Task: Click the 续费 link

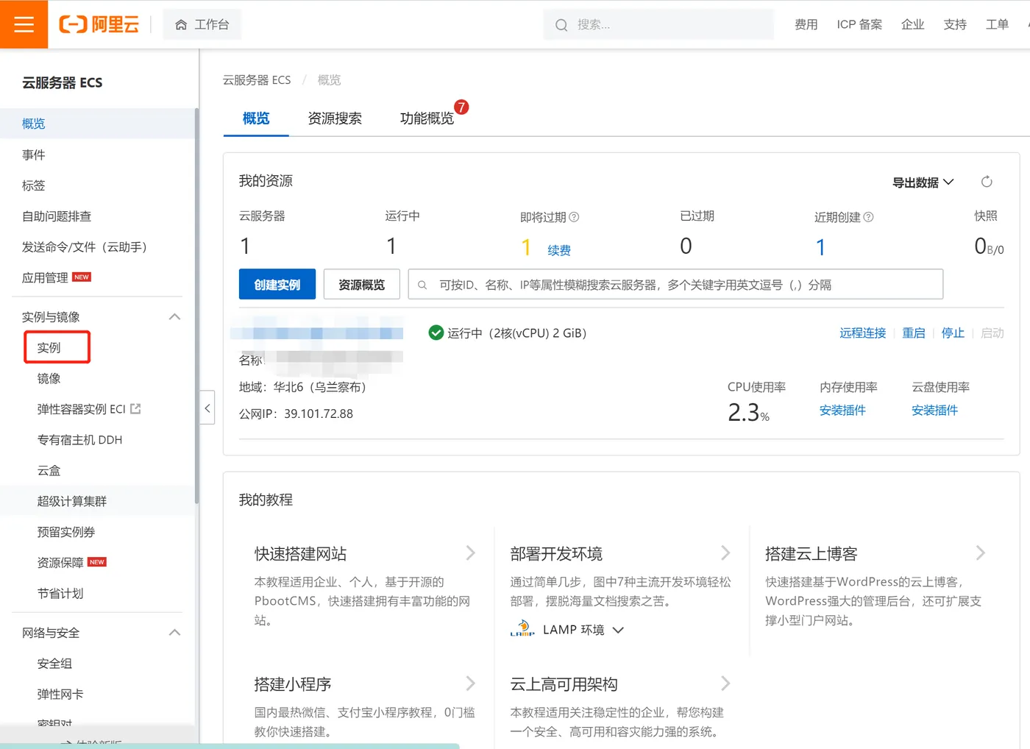Action: pyautogui.click(x=559, y=250)
